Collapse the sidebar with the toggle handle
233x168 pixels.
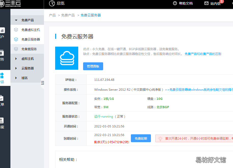click(42, 83)
